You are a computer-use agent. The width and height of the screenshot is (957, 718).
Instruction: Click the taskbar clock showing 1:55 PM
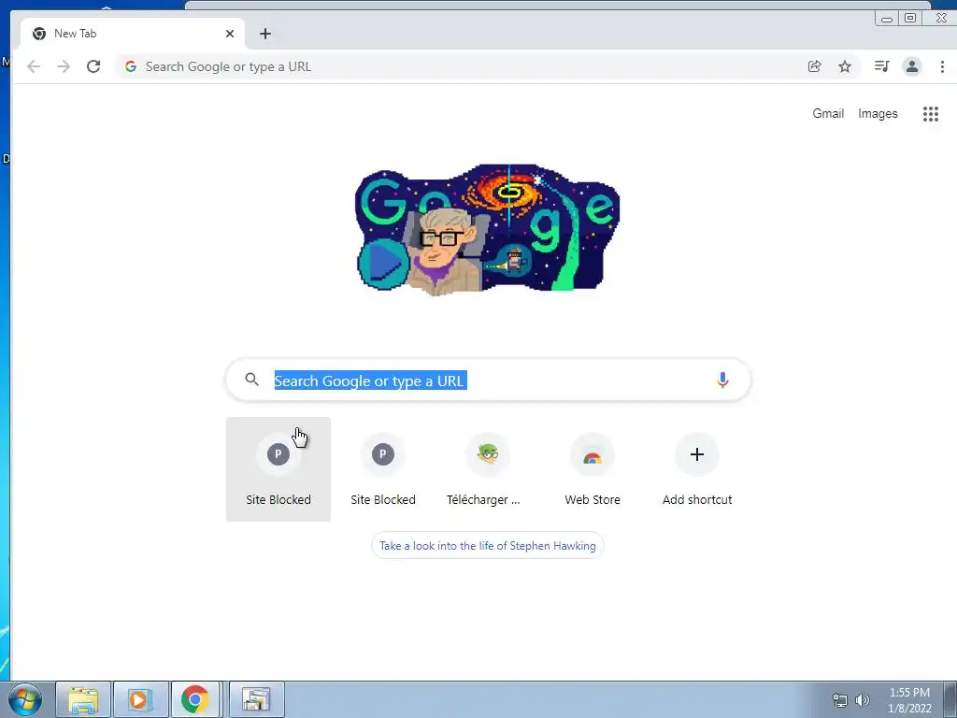point(909,700)
